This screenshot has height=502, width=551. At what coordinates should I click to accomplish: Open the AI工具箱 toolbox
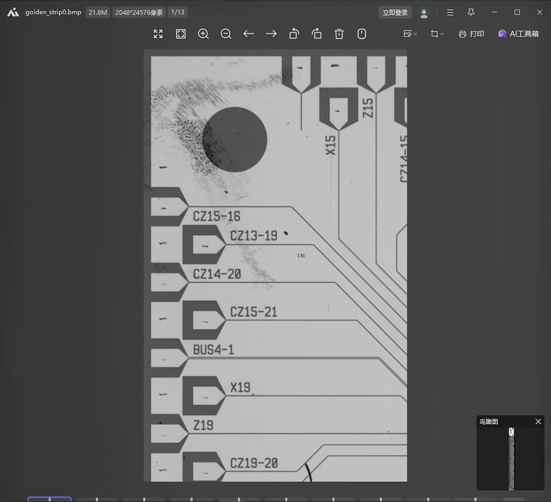(518, 34)
